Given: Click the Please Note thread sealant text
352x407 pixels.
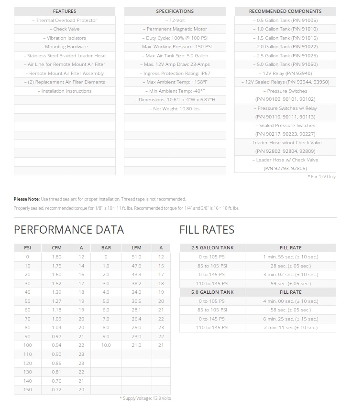Looking at the screenshot, I should tap(99, 199).
